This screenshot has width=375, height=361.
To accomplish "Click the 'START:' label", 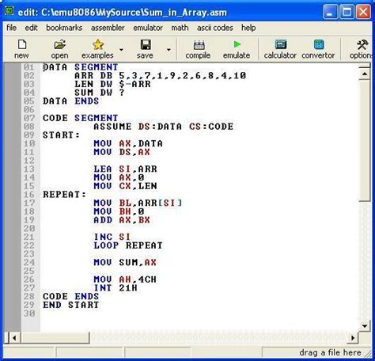I will pos(61,135).
